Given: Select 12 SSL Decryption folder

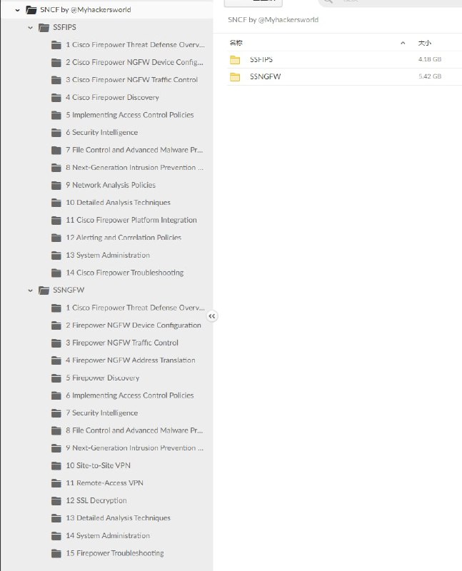Looking at the screenshot, I should [x=96, y=500].
